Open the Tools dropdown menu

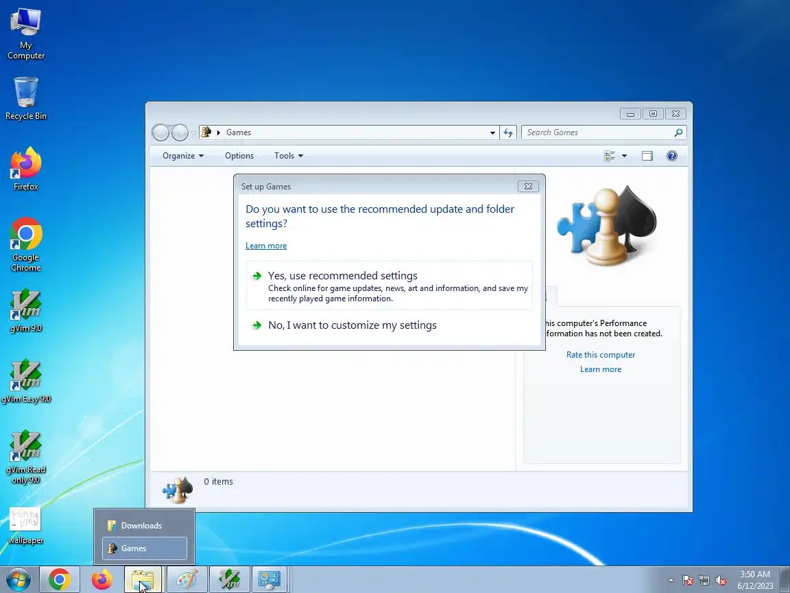(289, 156)
